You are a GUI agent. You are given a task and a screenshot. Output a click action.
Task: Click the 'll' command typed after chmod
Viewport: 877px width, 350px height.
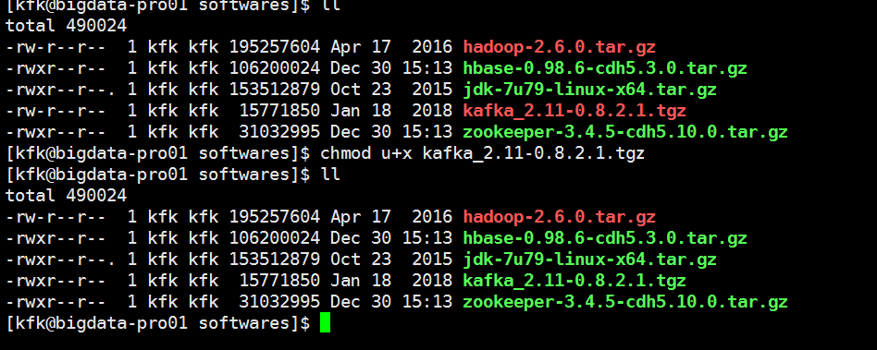coord(330,175)
